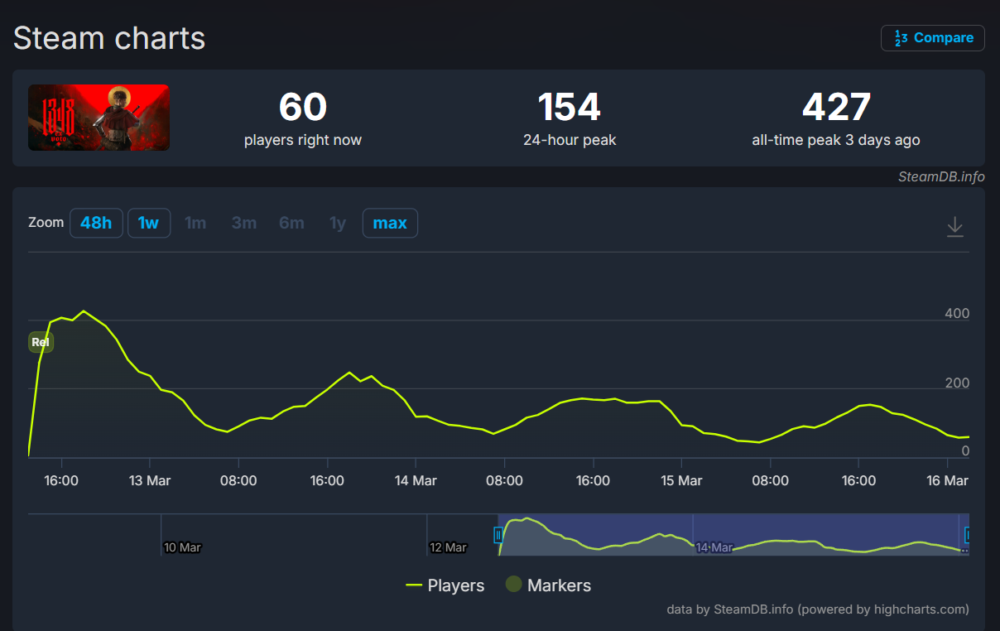
Task: Click the 14 Mar axis label under main chart
Action: coord(416,481)
